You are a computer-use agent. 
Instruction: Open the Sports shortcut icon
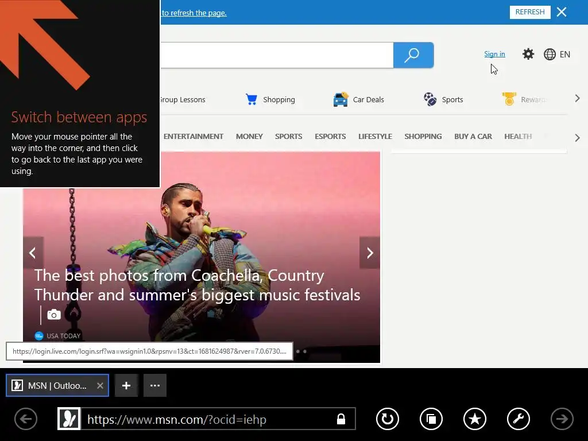pyautogui.click(x=443, y=99)
